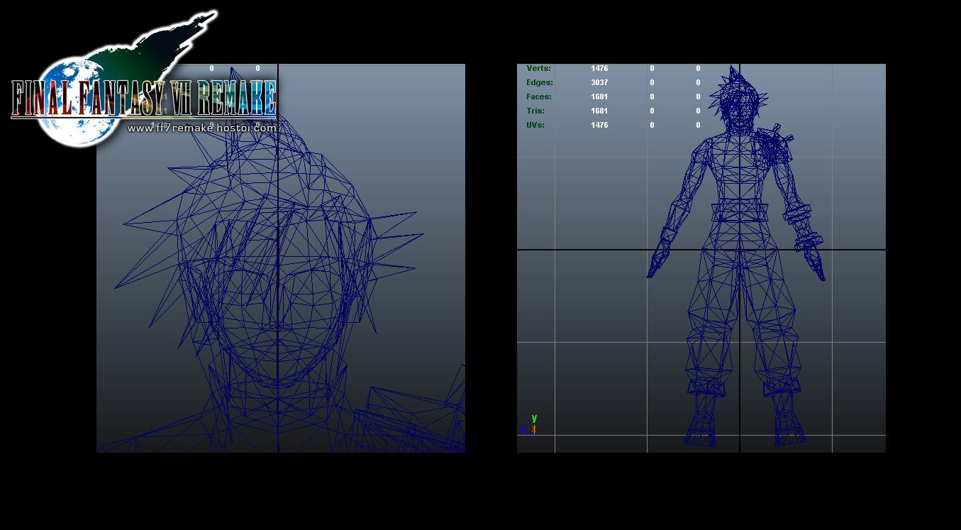The height and width of the screenshot is (530, 961).
Task: Click the "Tris:" label
Action: pyautogui.click(x=535, y=111)
